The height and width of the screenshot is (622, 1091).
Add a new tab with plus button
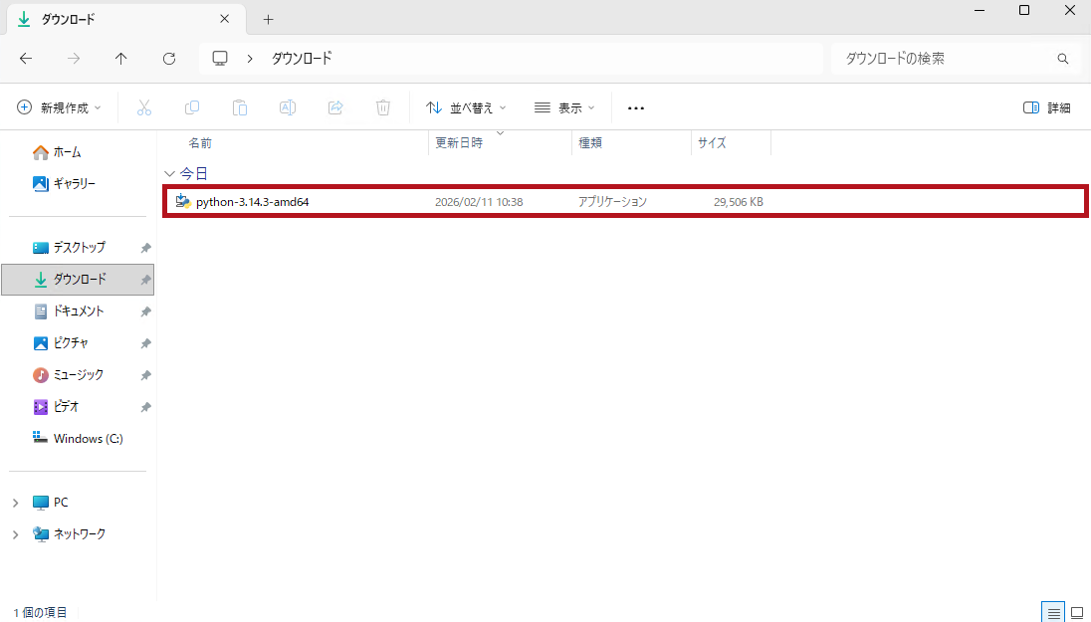[268, 19]
